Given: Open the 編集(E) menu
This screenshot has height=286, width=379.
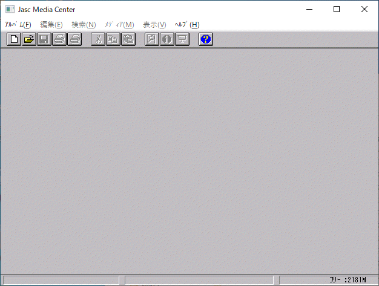Looking at the screenshot, I should click(x=51, y=25).
